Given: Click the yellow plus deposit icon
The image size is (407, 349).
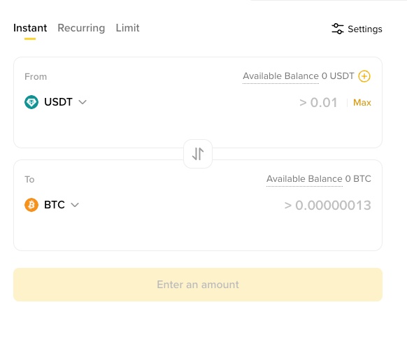Looking at the screenshot, I should pyautogui.click(x=364, y=76).
